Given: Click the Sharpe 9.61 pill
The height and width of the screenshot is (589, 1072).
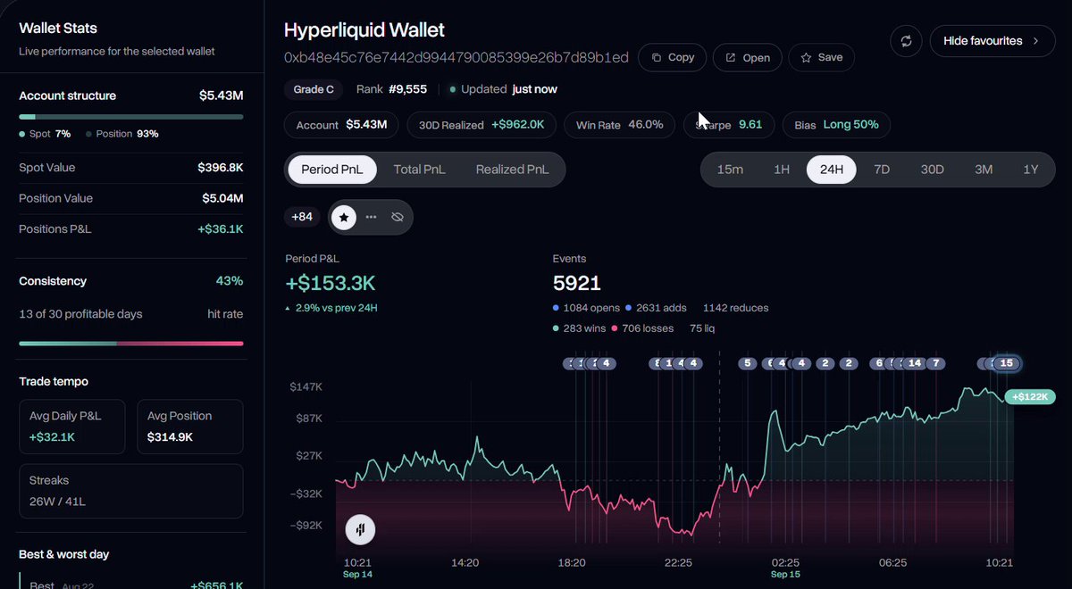Looking at the screenshot, I should [730, 125].
